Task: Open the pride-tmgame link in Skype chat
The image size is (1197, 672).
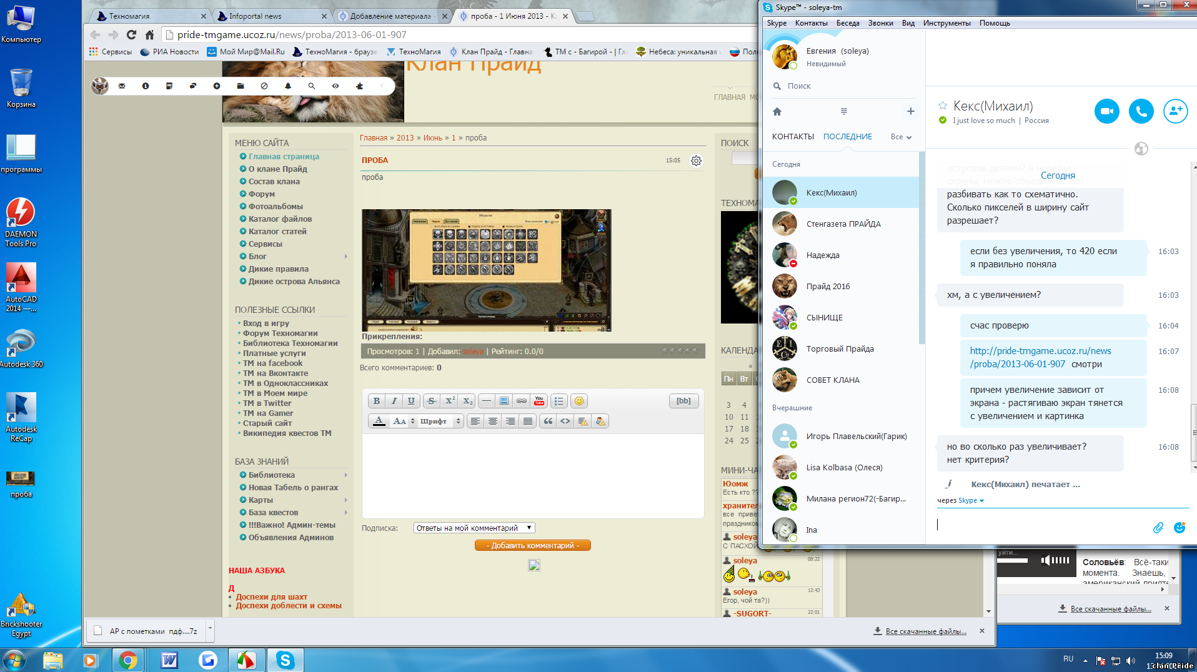Action: (x=1041, y=357)
